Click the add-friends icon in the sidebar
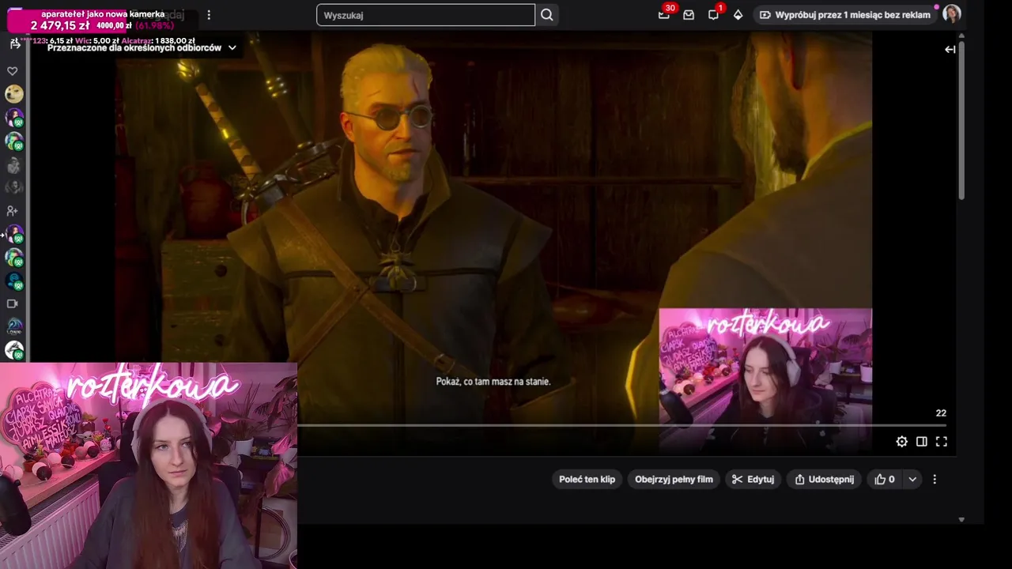 coord(13,211)
